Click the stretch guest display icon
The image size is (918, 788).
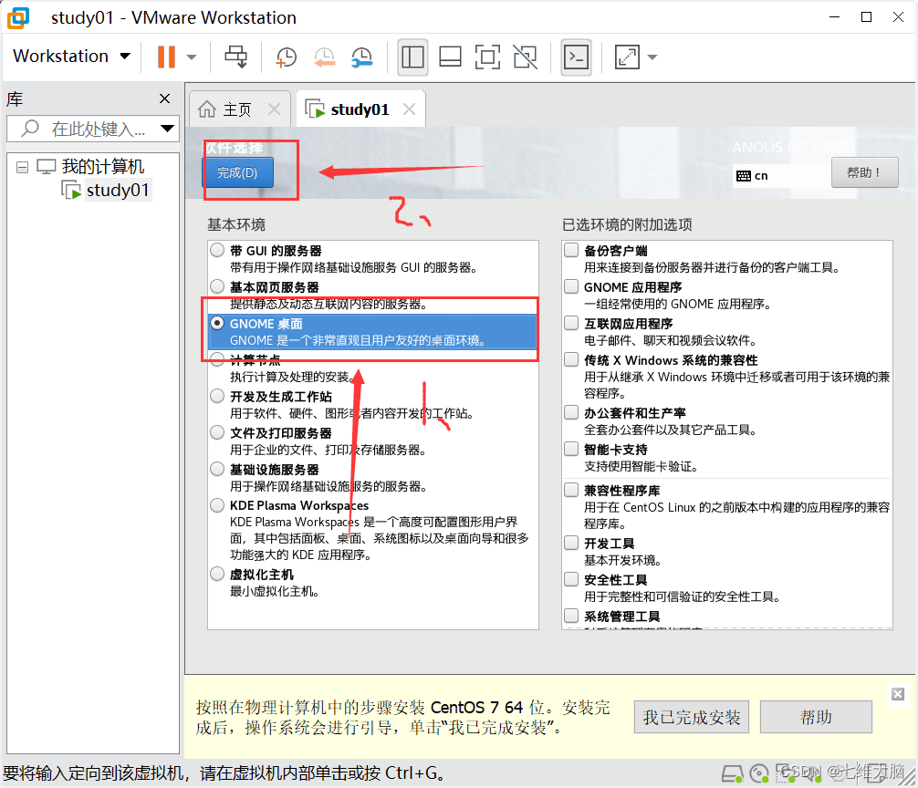[x=627, y=57]
